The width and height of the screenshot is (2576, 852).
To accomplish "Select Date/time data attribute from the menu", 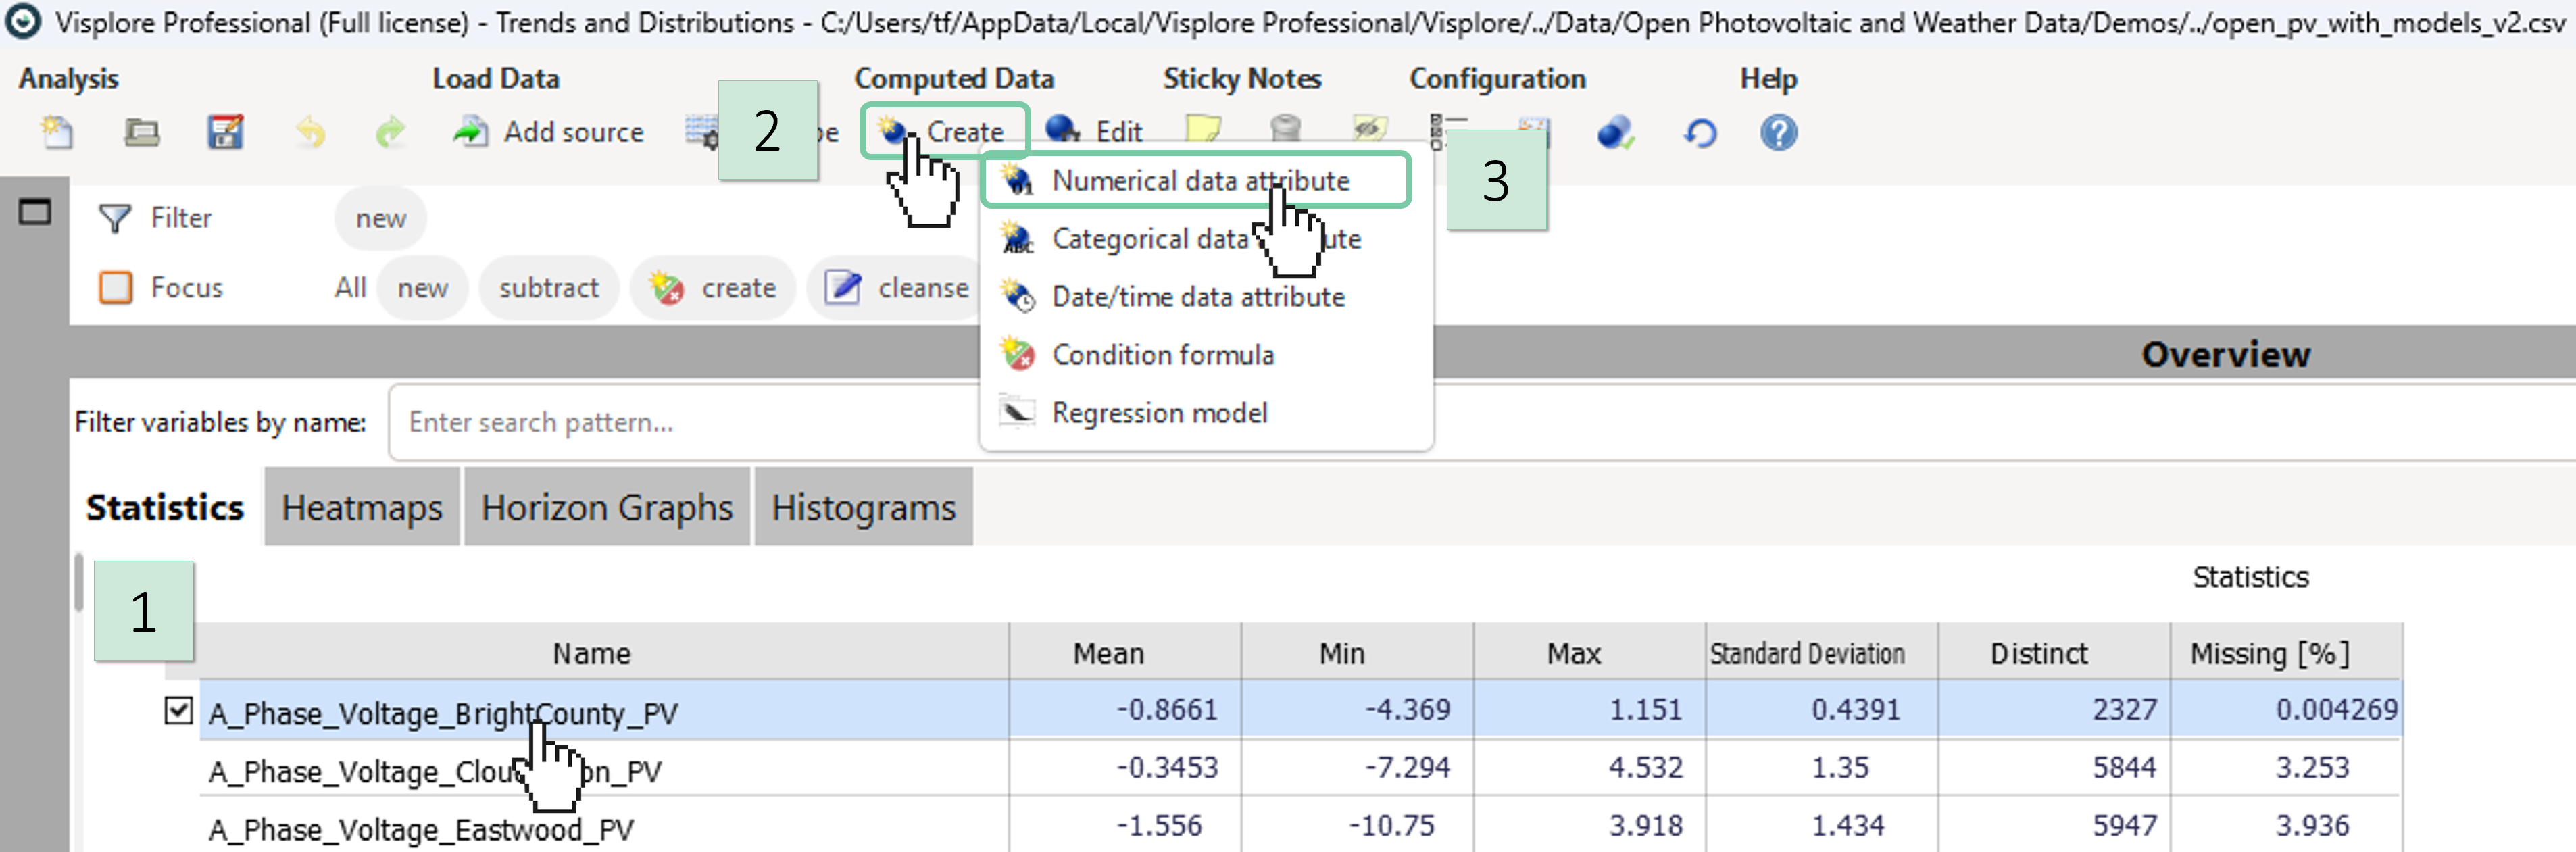I will tap(1206, 297).
